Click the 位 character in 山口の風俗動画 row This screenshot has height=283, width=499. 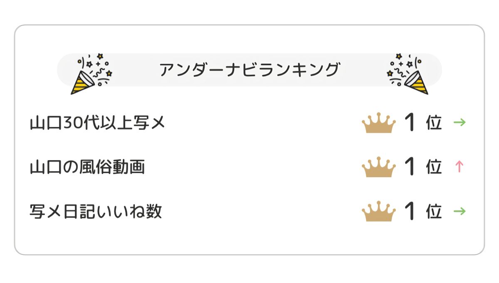pyautogui.click(x=434, y=168)
